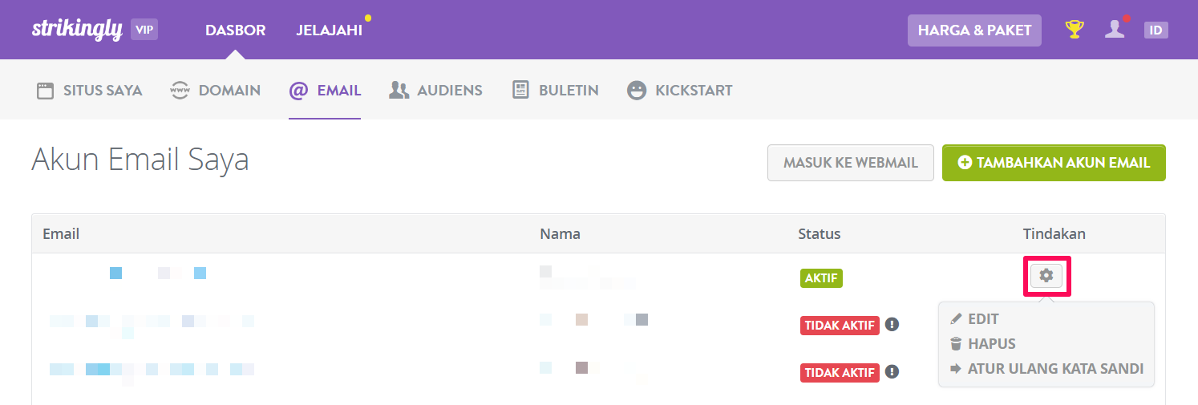Image resolution: width=1198 pixels, height=405 pixels.
Task: Open the ID language selector
Action: coord(1156,30)
